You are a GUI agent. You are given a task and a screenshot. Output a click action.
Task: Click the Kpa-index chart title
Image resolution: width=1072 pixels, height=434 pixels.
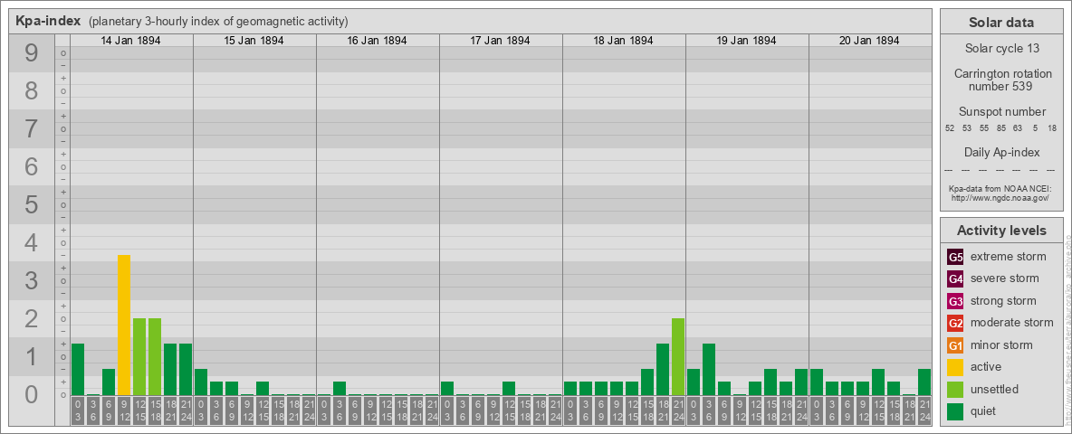(x=49, y=21)
